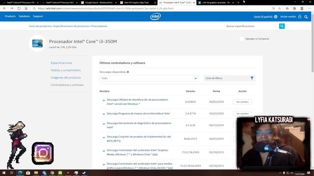The image size is (314, 176).
Task: Open Chrome from the taskbar
Action: click(x=52, y=173)
